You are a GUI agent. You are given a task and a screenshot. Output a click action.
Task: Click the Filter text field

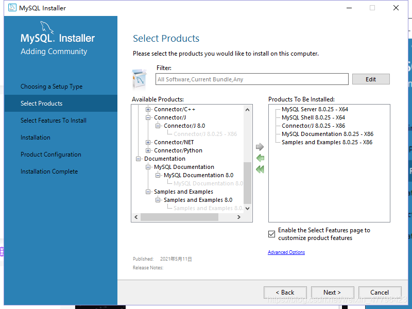[252, 79]
